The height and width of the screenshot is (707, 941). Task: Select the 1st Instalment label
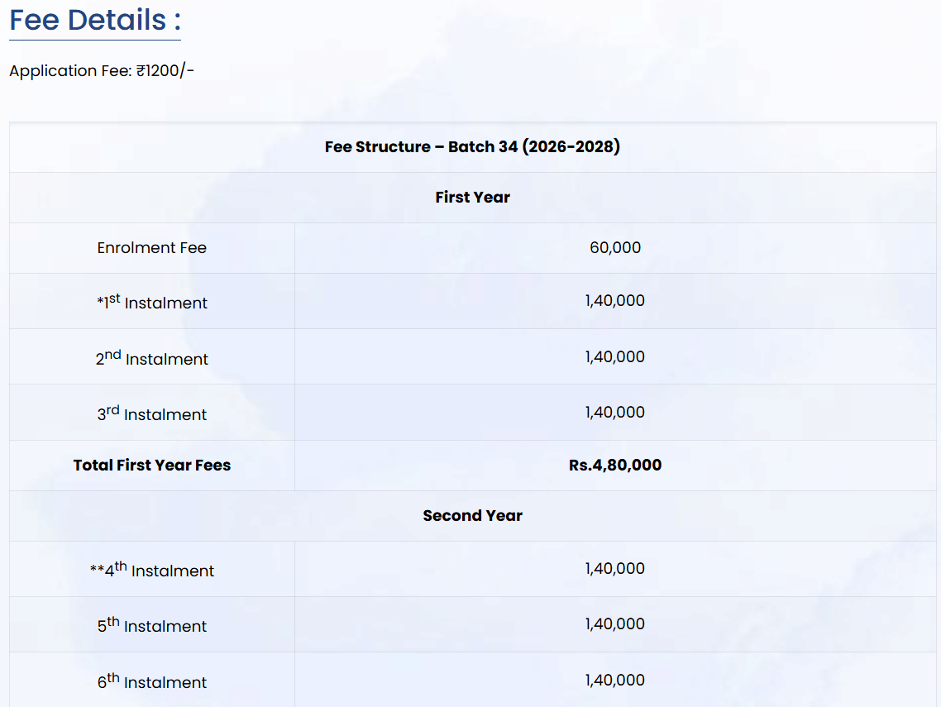coord(151,302)
